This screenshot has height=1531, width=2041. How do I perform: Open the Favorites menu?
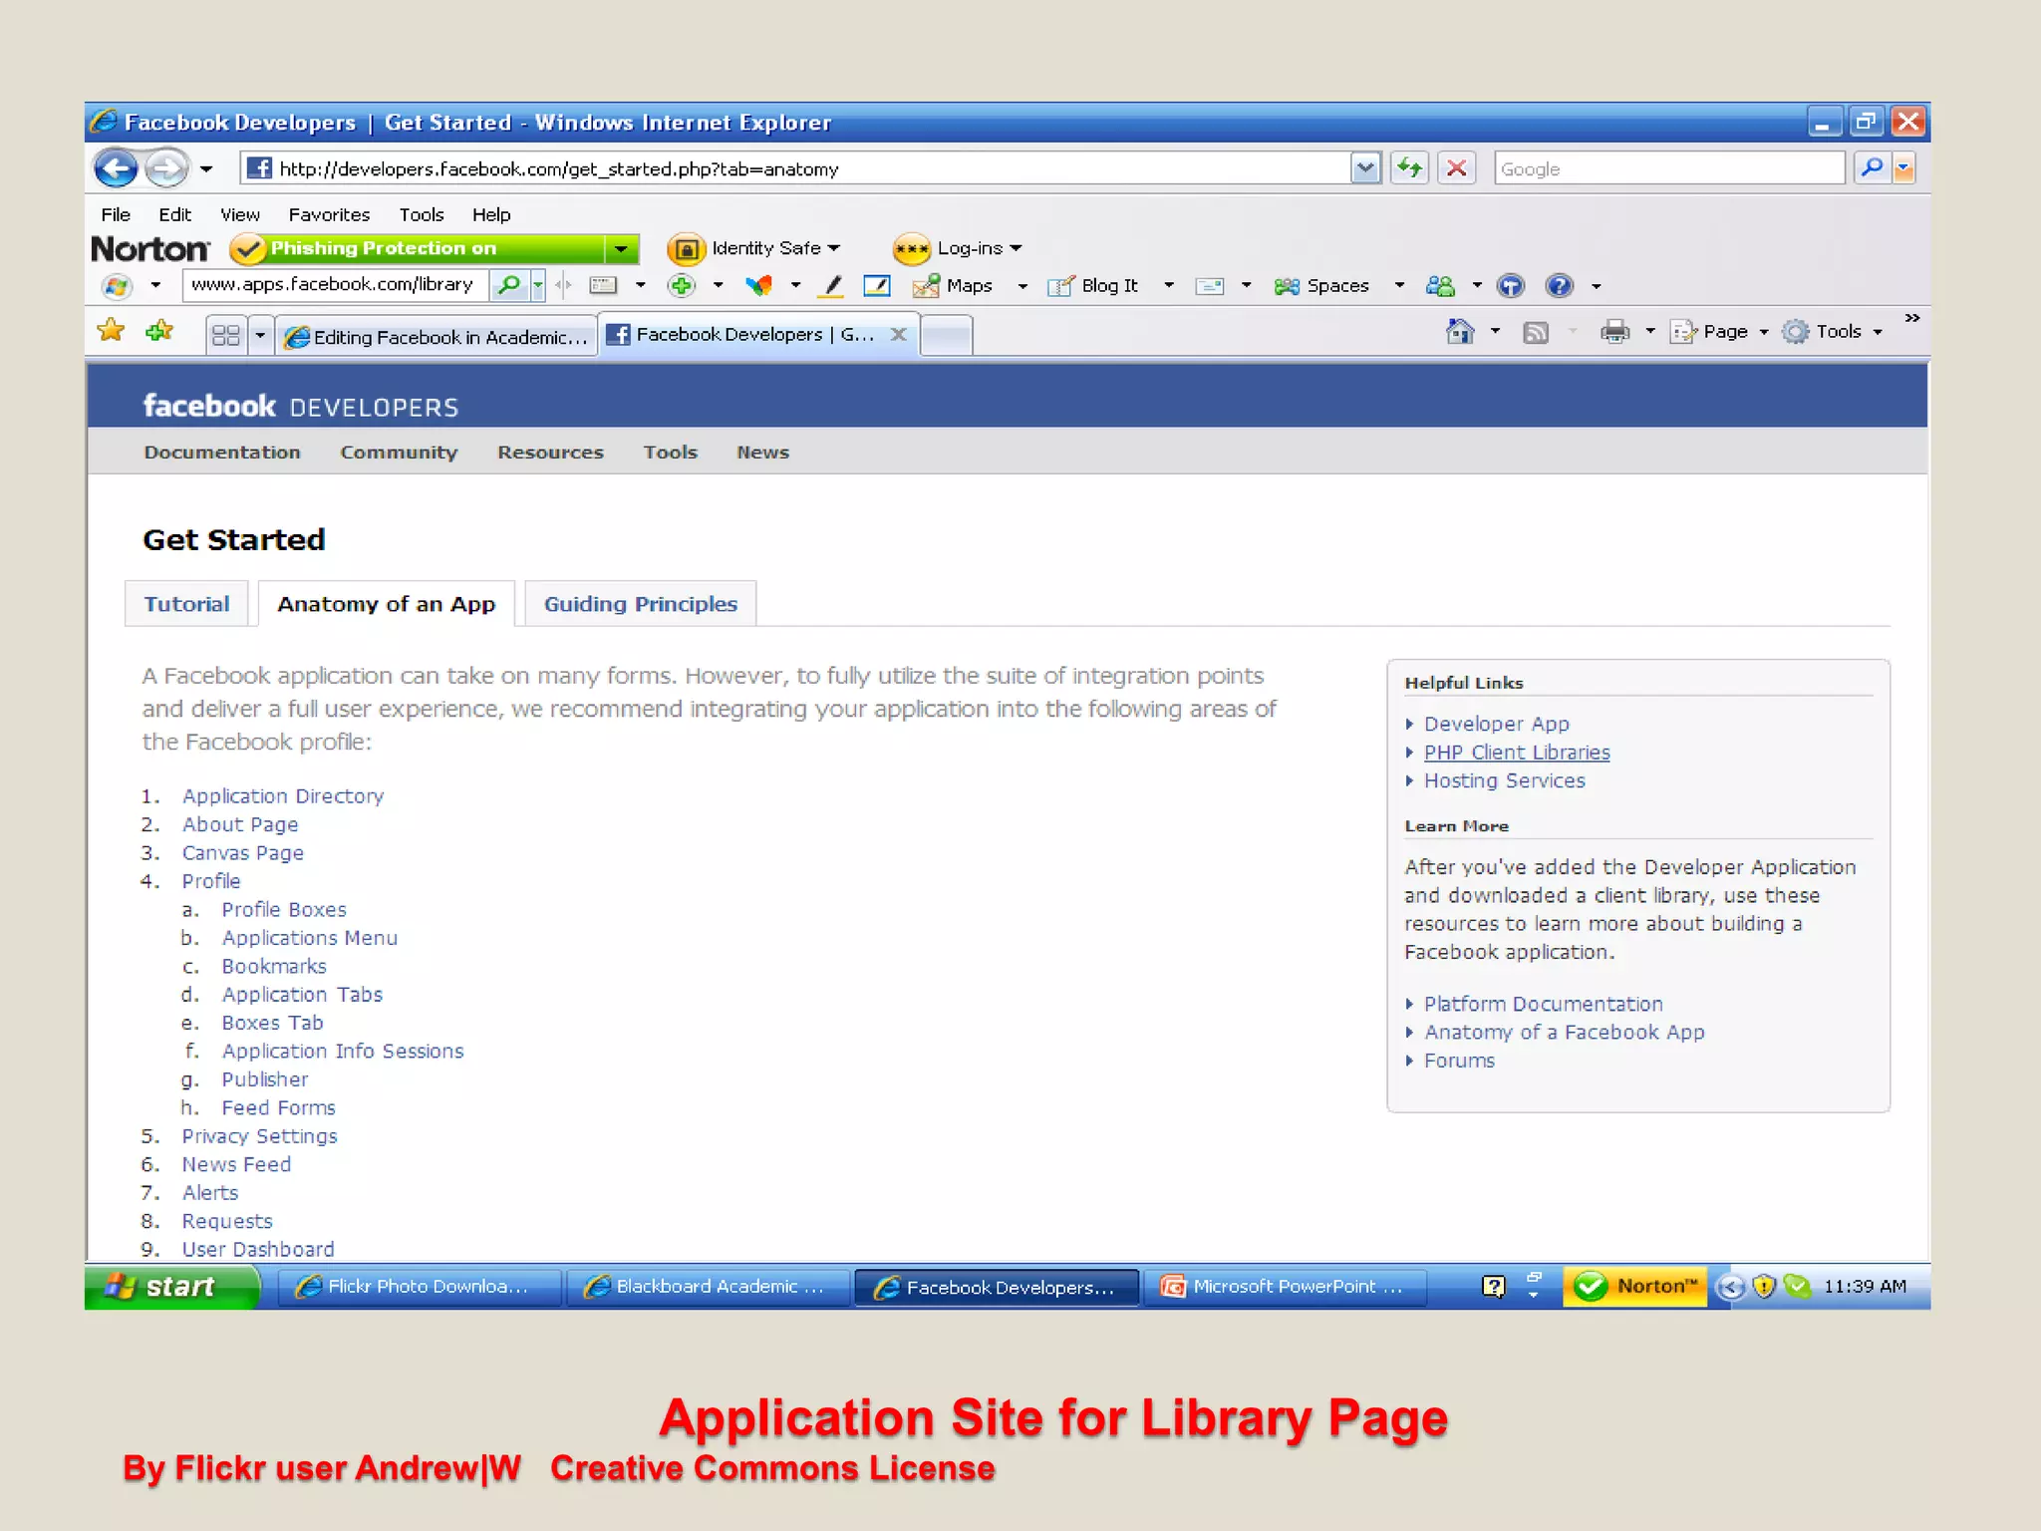329,214
